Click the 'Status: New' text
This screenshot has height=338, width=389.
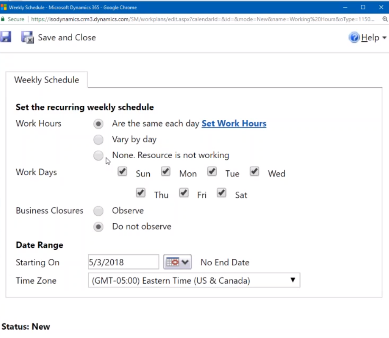[x=26, y=327]
